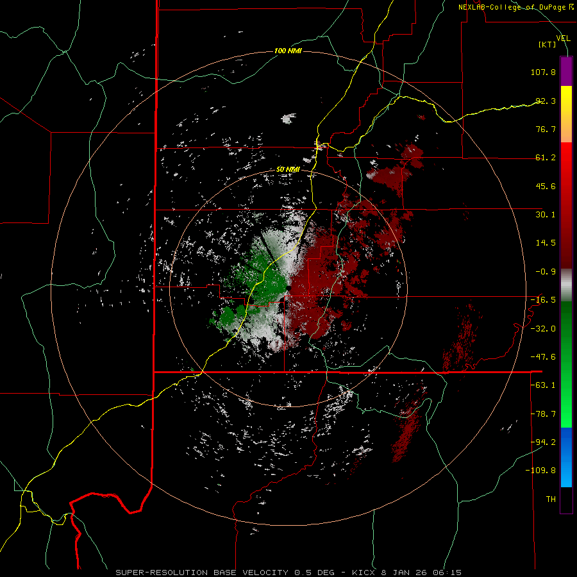The height and width of the screenshot is (577, 577).
Task: Click the -78.7 legend value
Action: [543, 414]
